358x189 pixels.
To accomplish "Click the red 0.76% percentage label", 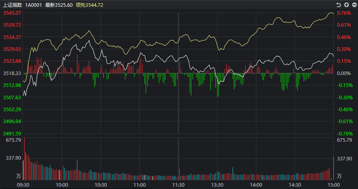I will tap(344, 13).
